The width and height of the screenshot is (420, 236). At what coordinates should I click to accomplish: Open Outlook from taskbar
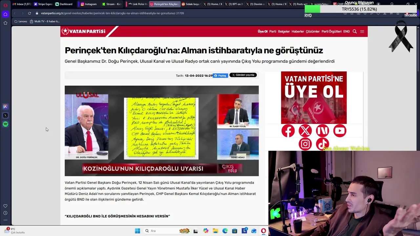254,231
